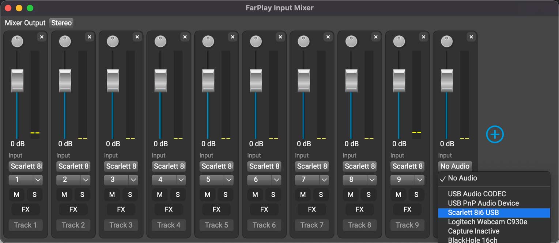Remove channel 5 with its X icon
Screen dimensions: 559x243
click(233, 37)
